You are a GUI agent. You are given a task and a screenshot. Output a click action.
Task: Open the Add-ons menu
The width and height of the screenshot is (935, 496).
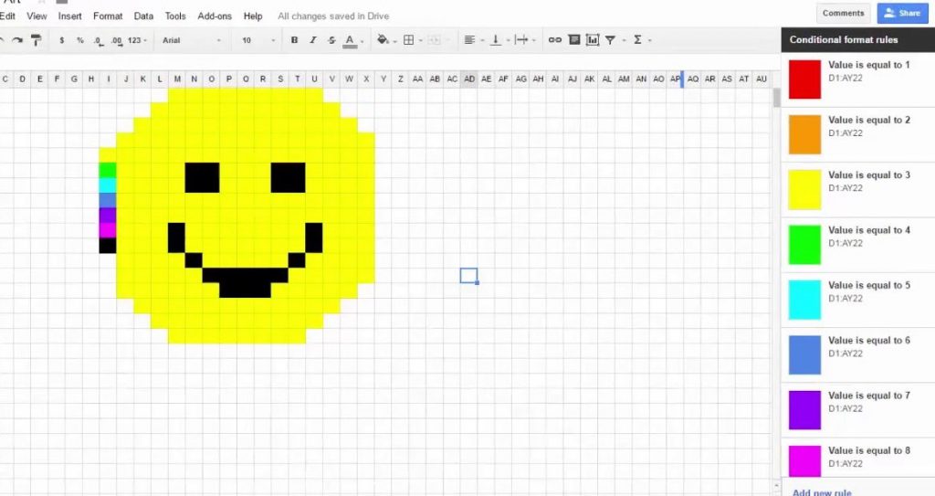tap(215, 16)
